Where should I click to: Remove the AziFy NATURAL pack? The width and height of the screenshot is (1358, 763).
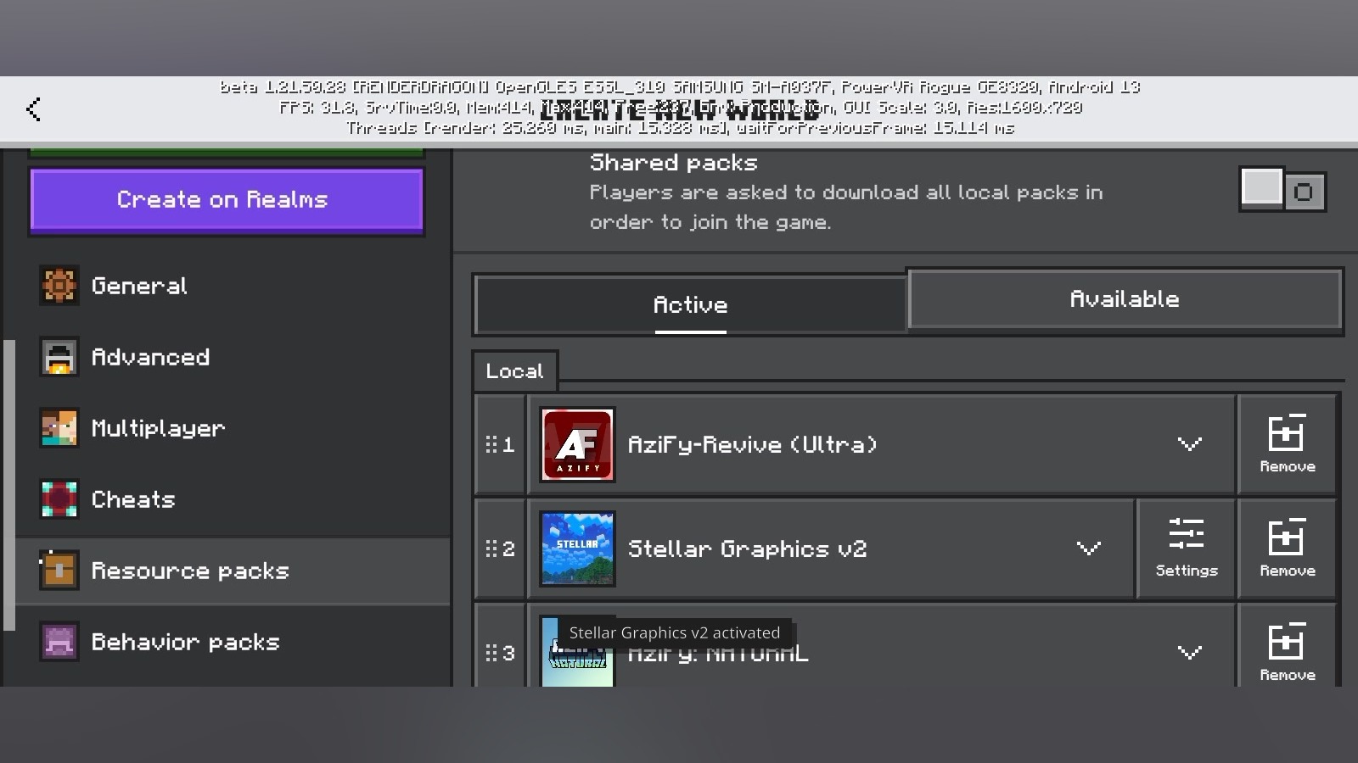1287,646
